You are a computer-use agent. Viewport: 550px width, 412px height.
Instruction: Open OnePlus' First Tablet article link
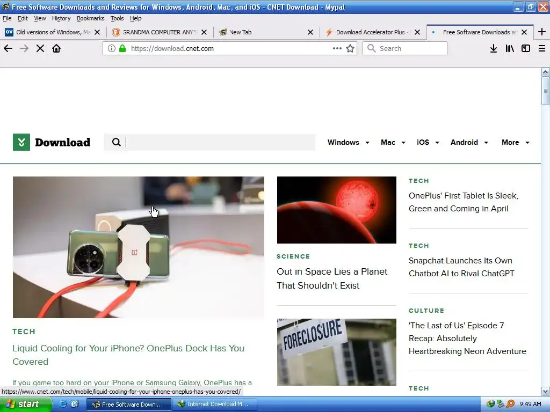click(x=464, y=202)
